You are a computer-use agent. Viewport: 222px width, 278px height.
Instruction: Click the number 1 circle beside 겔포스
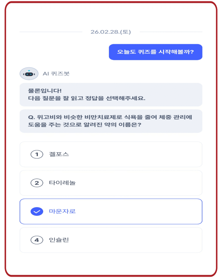point(37,154)
